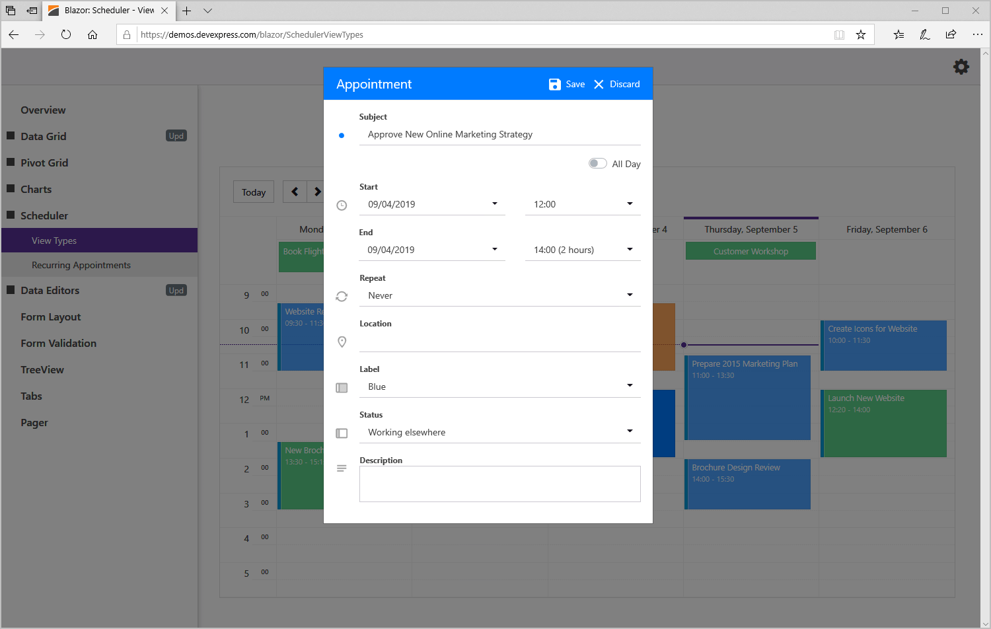991x629 pixels.
Task: Click the Today button in the scheduler
Action: click(x=253, y=192)
